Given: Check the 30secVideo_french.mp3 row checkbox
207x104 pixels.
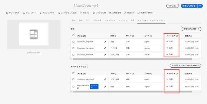Looking at the screenshot, I should [73, 79].
